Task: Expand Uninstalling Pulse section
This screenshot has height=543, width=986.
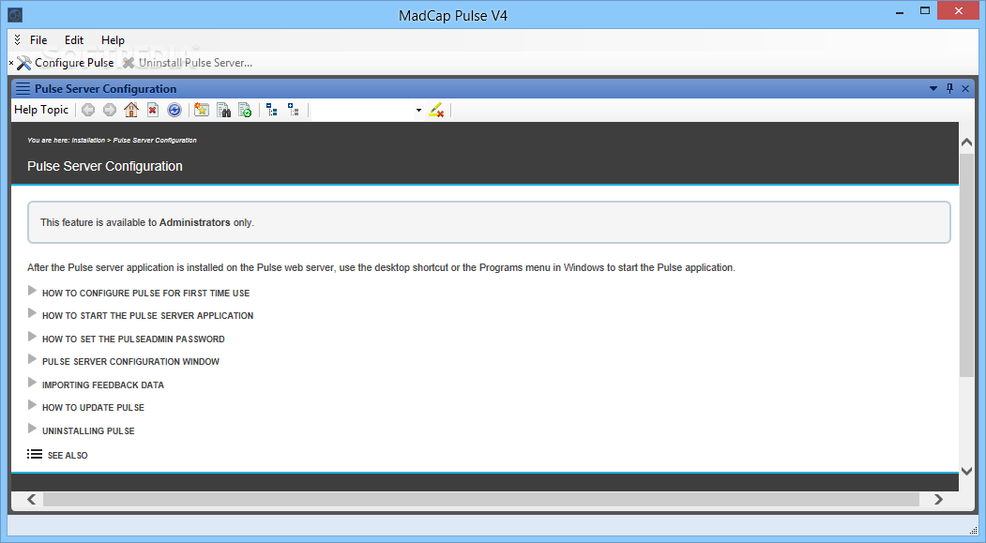Action: pyautogui.click(x=32, y=428)
